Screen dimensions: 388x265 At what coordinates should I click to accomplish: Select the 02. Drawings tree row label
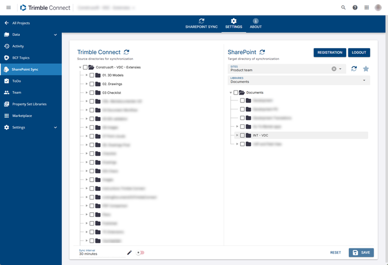pos(112,84)
